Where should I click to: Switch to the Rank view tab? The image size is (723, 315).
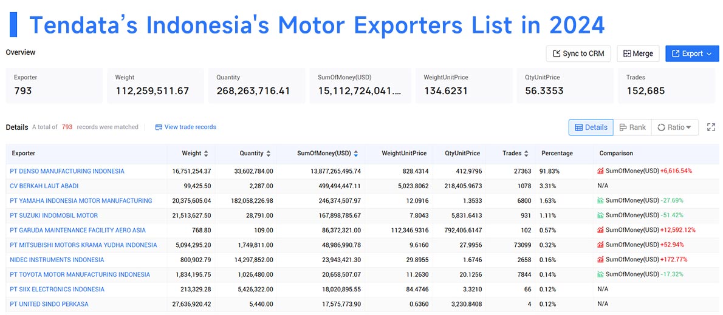click(x=632, y=127)
